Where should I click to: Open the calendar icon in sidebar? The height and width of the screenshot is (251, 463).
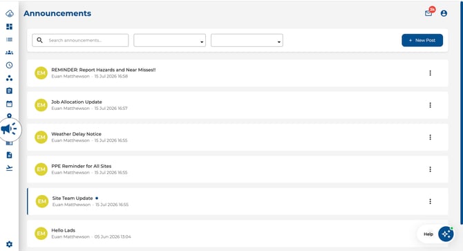[10, 104]
